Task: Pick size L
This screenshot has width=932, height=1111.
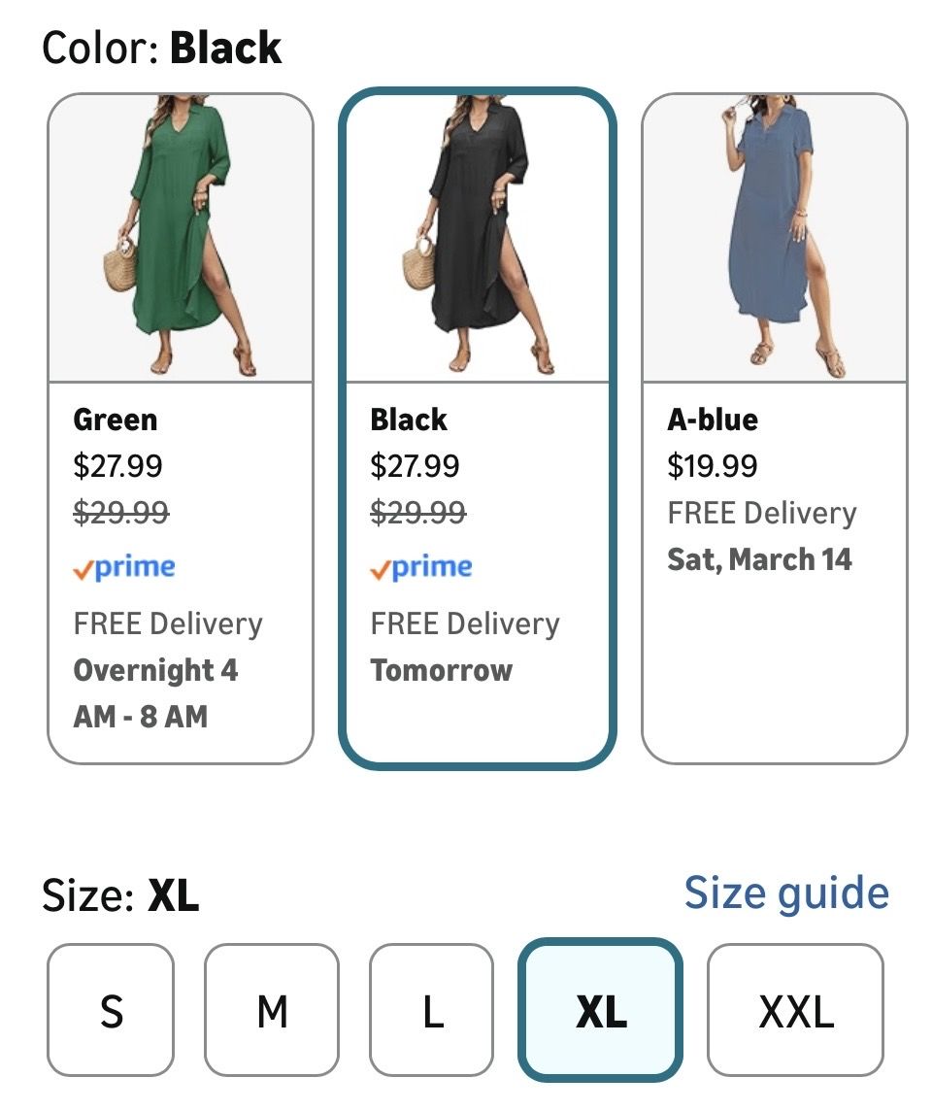Action: pos(432,1010)
